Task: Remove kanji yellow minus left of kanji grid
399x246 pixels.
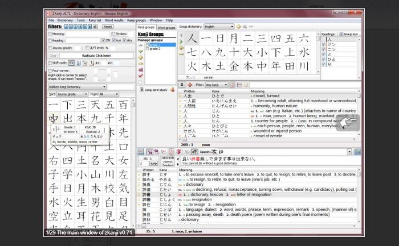Action: click(x=181, y=54)
